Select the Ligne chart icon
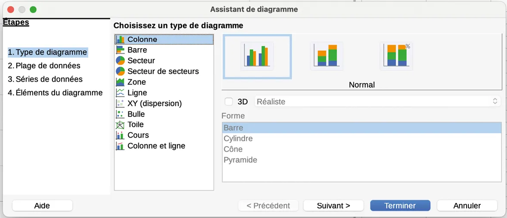The image size is (507, 218). click(120, 93)
